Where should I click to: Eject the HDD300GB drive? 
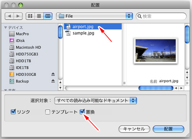(53, 74)
